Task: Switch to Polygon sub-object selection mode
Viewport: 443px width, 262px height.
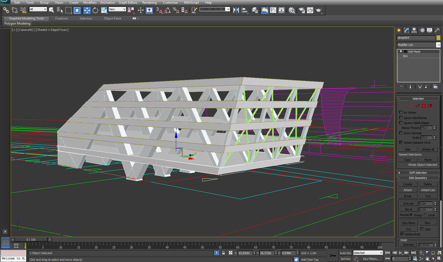Action: [424, 106]
